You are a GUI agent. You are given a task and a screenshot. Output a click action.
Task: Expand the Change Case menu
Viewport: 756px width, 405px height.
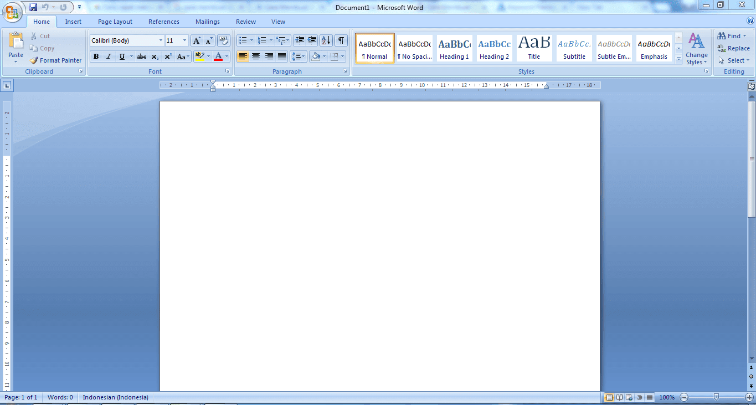click(183, 57)
